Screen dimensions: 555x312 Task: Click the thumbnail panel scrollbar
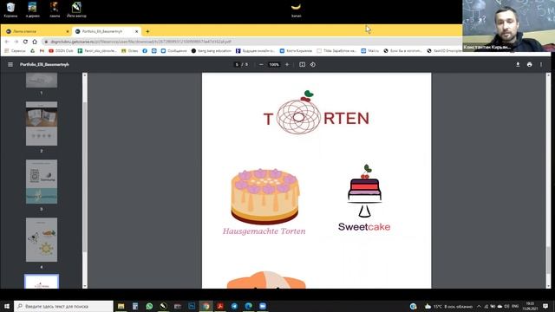point(85,177)
